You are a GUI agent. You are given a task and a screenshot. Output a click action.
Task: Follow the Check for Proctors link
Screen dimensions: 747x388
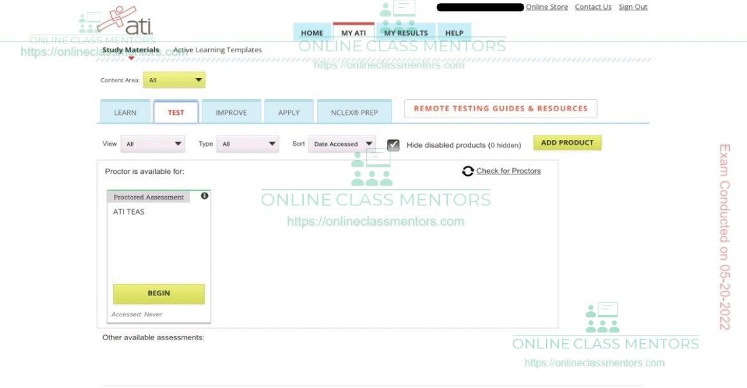point(508,171)
